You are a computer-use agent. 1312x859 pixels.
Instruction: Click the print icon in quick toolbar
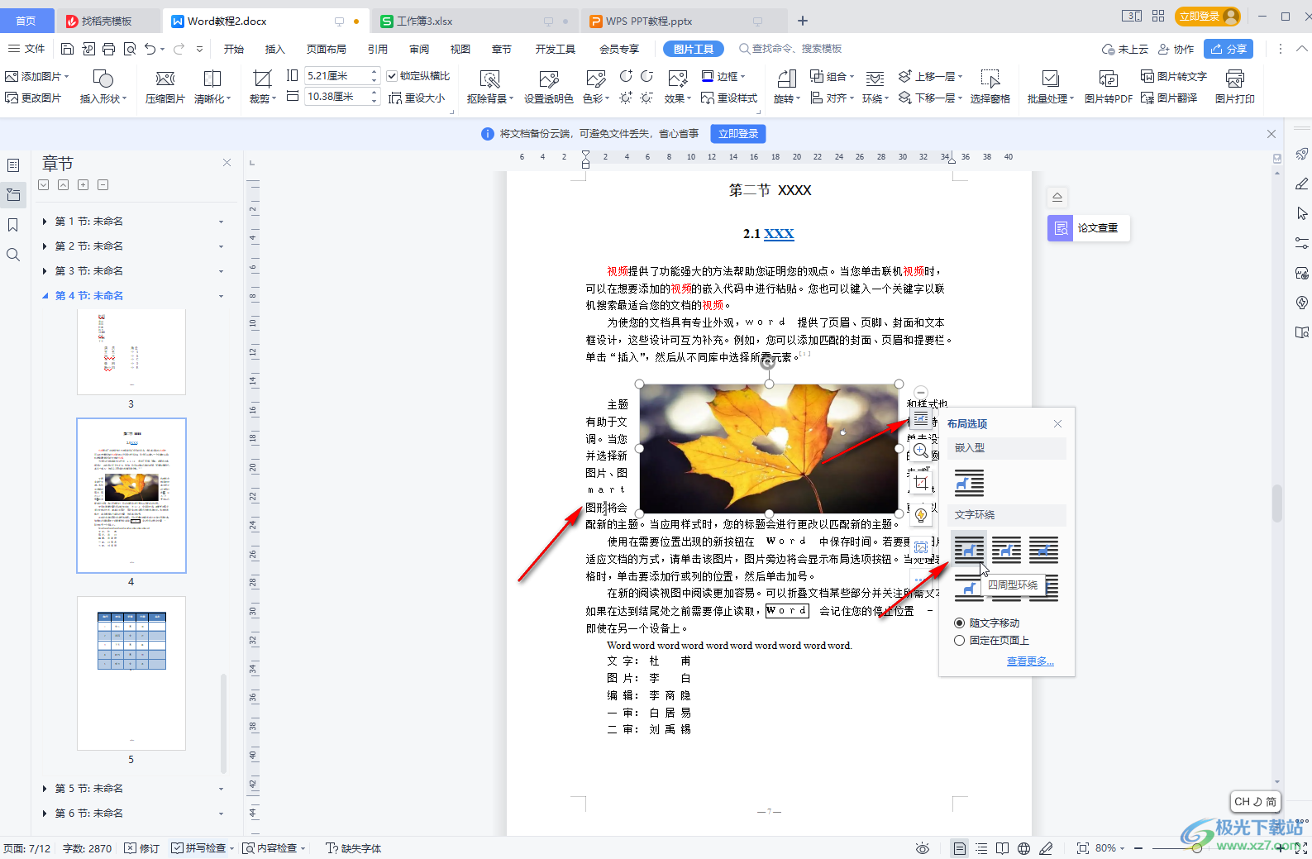[109, 49]
